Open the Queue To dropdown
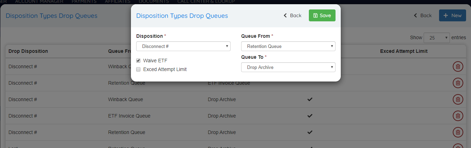The height and width of the screenshot is (148, 471). (x=288, y=67)
